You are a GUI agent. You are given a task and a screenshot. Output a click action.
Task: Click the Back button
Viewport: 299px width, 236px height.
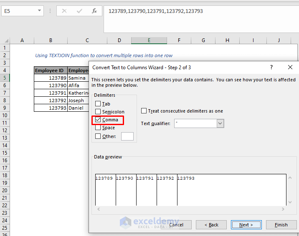pos(211,225)
